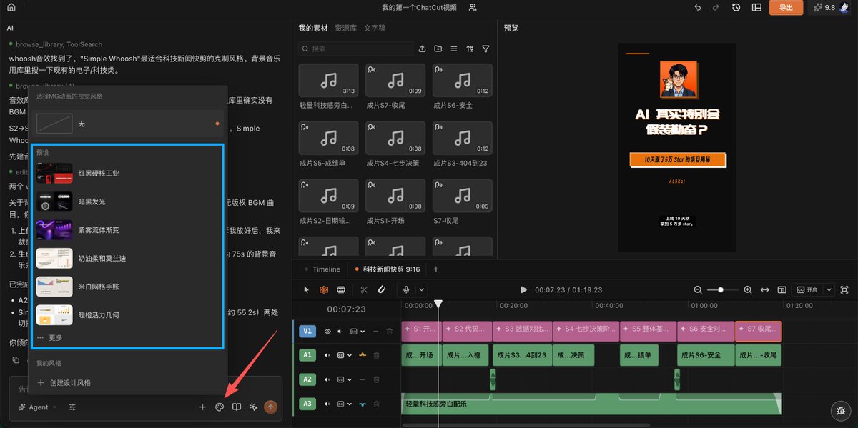Undo the last action
The image size is (858, 428).
(698, 7)
